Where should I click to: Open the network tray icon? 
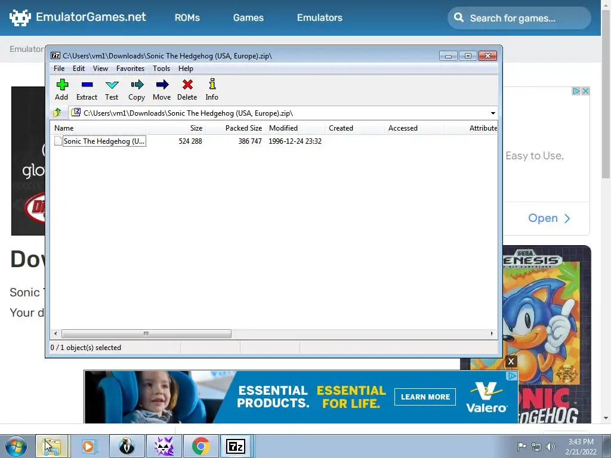pyautogui.click(x=536, y=447)
